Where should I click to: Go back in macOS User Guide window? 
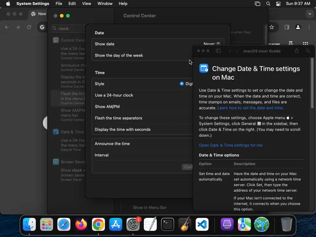230,51
